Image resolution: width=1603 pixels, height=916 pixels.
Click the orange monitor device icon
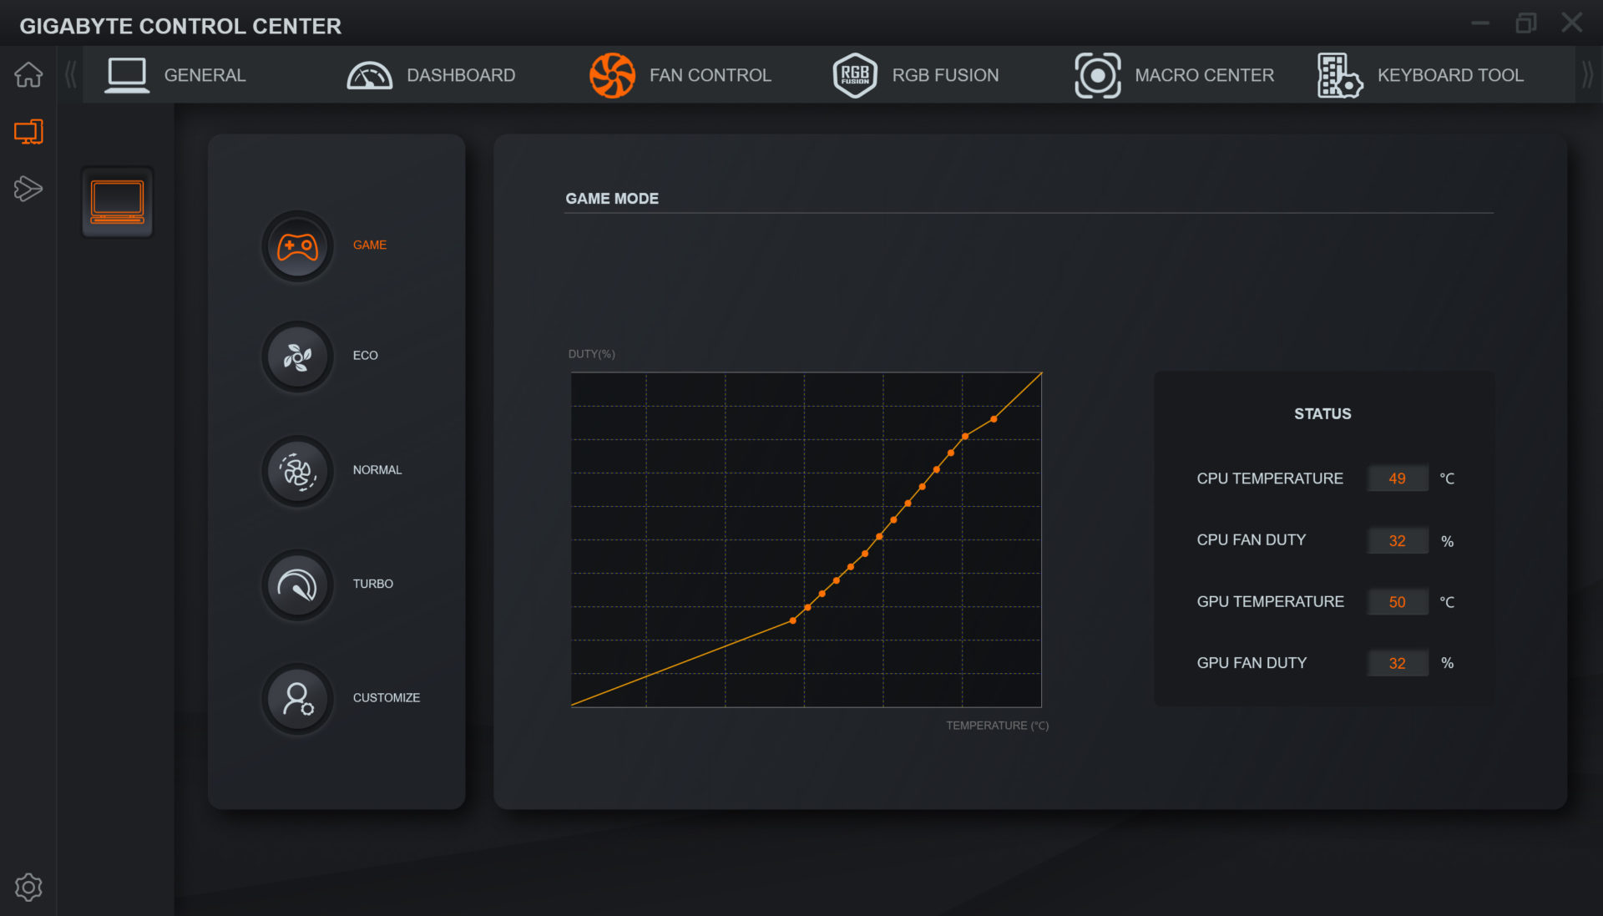point(28,132)
